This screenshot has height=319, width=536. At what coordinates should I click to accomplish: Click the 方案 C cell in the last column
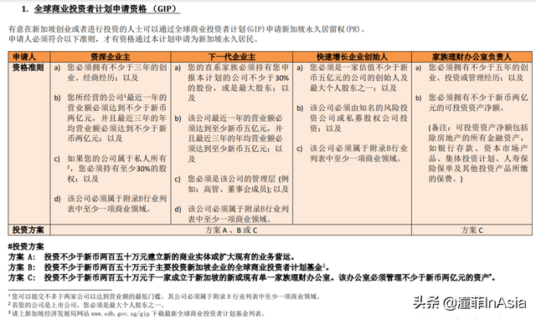click(x=472, y=230)
